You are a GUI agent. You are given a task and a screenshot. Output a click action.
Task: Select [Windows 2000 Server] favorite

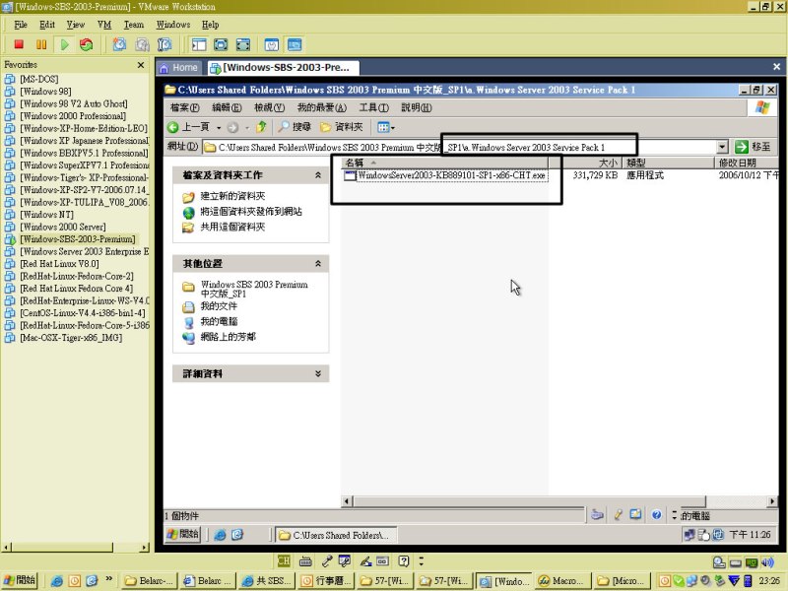pos(63,227)
